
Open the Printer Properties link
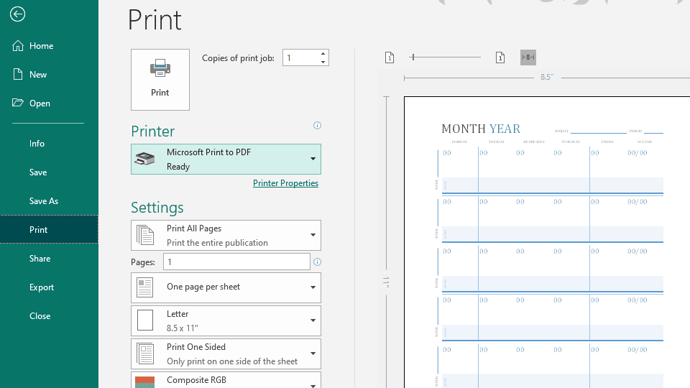pyautogui.click(x=285, y=183)
